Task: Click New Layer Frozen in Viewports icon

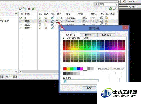Action: point(25,9)
